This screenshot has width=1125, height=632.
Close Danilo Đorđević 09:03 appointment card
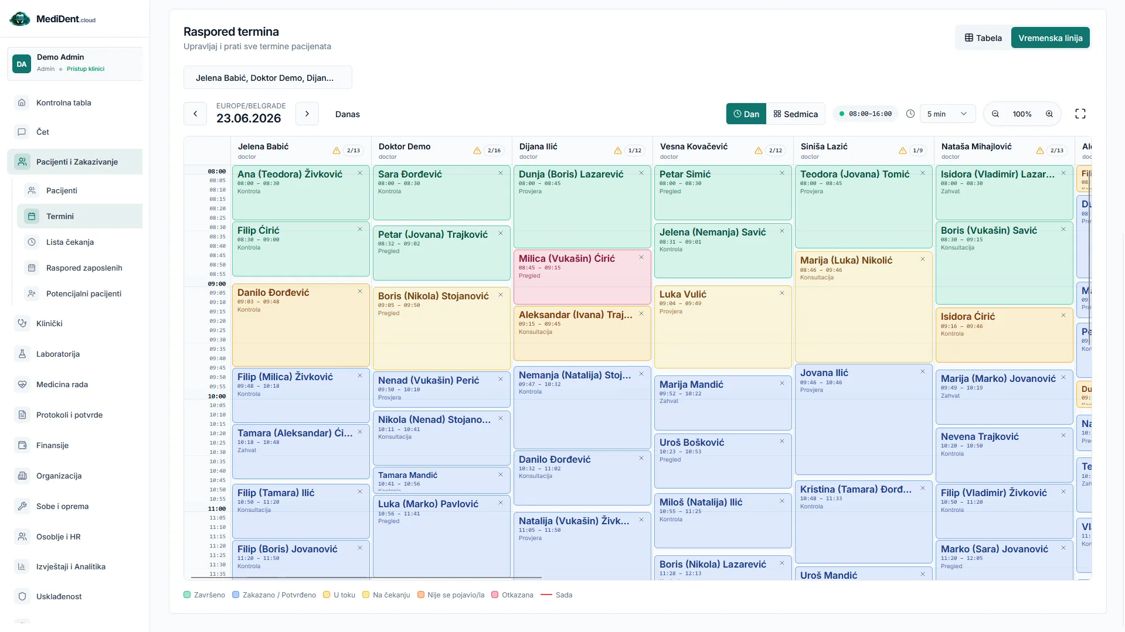[360, 291]
